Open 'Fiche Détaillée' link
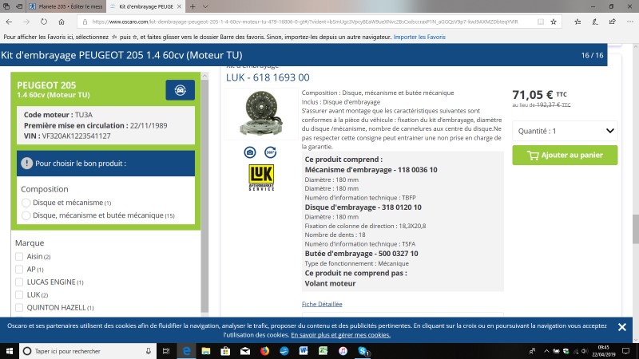This screenshot has height=359, width=639. click(x=322, y=304)
